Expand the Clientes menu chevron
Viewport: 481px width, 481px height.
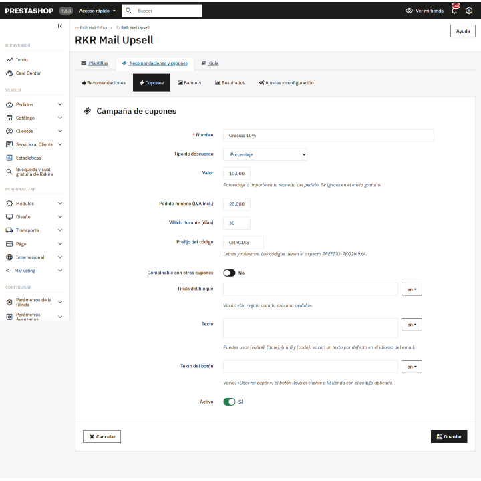tap(60, 131)
